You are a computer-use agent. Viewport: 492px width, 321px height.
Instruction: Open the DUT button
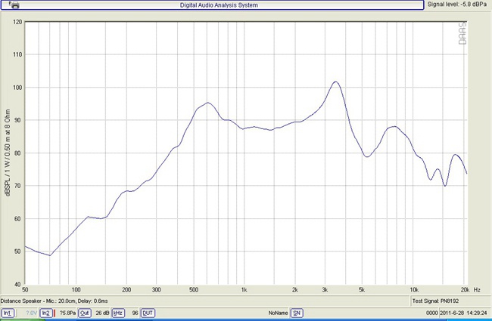click(148, 313)
